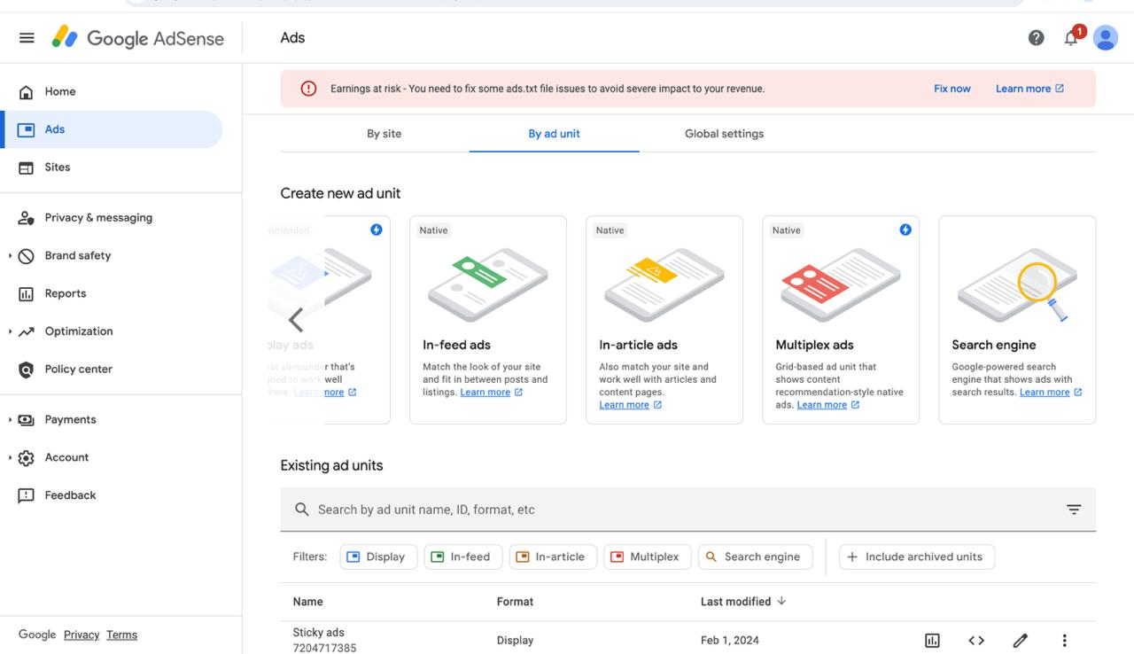Click the Google AdSense logo
The width and height of the screenshot is (1134, 654).
click(138, 38)
